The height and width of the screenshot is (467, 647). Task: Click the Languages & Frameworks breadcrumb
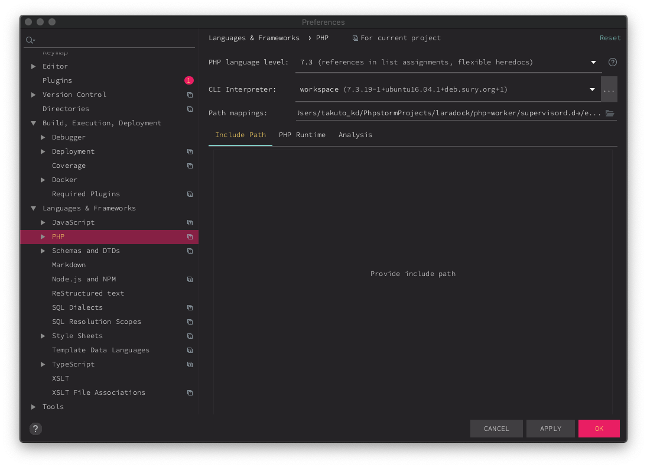click(x=253, y=38)
